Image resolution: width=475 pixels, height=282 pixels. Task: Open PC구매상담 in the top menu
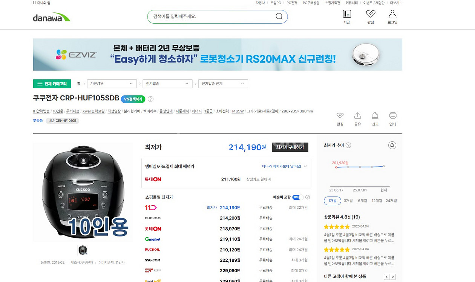tap(311, 3)
